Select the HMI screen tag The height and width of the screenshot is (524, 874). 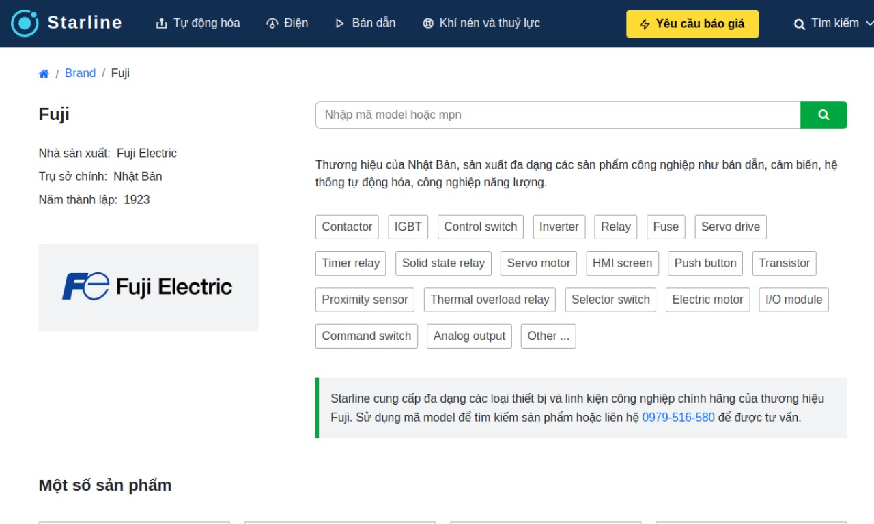[x=623, y=263]
